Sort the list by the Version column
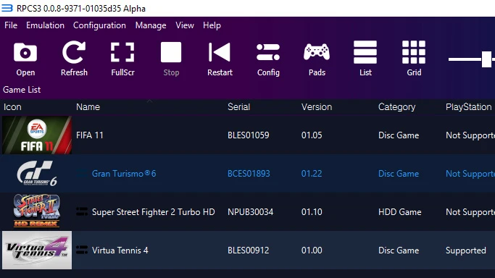The image size is (495, 278). pos(317,107)
